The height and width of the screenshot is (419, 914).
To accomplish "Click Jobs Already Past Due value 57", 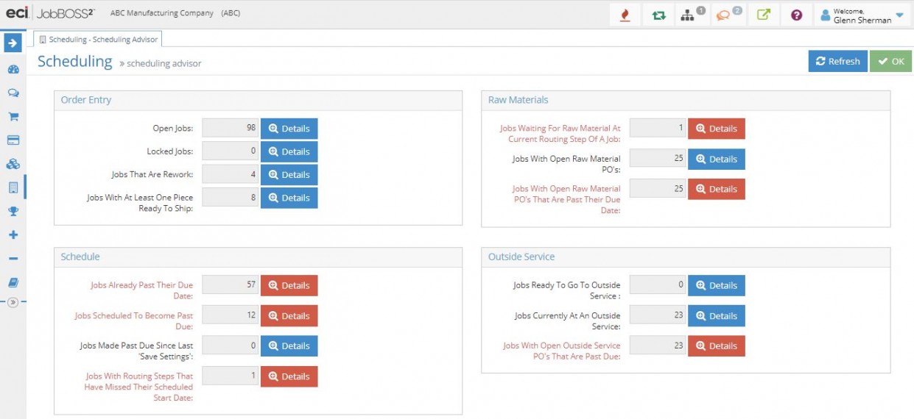I will tap(230, 285).
